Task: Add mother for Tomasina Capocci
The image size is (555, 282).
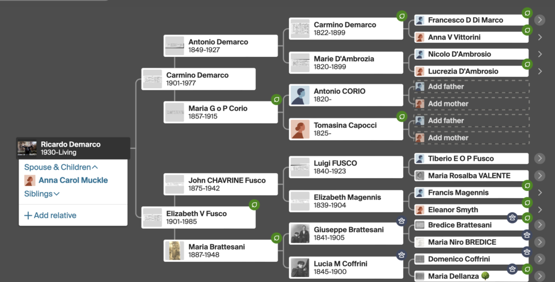Action: [x=472, y=138]
